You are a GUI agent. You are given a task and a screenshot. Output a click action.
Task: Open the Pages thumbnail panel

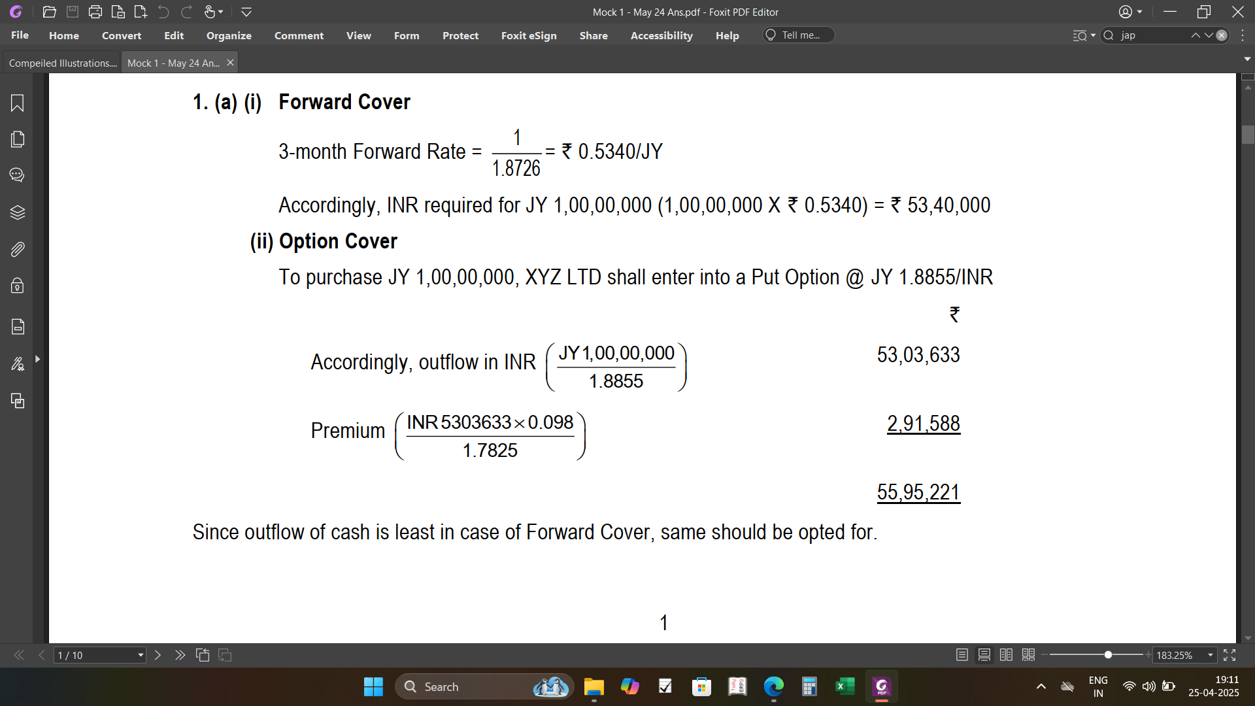18,139
